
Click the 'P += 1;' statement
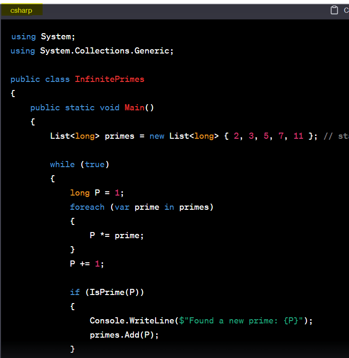point(87,264)
